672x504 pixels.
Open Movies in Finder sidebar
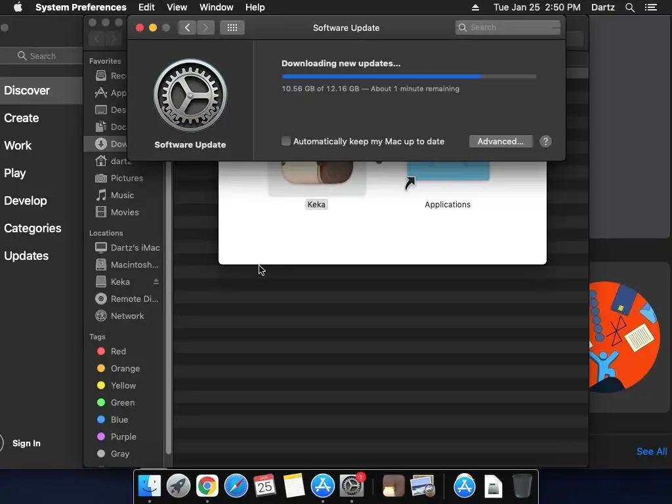pos(124,212)
